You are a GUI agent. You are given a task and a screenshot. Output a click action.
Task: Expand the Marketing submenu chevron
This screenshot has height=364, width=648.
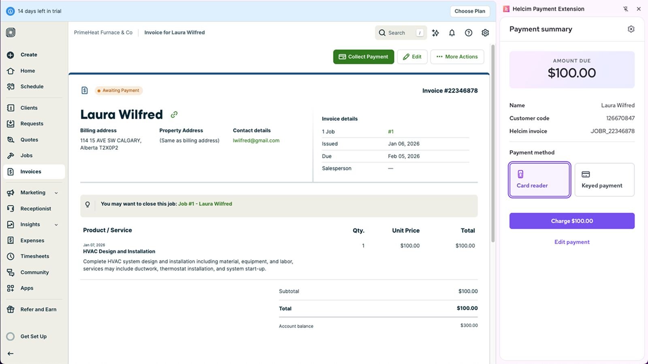56,193
